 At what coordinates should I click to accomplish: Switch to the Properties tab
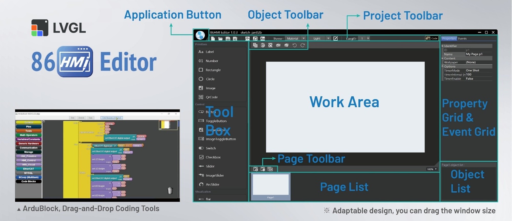[x=449, y=39]
